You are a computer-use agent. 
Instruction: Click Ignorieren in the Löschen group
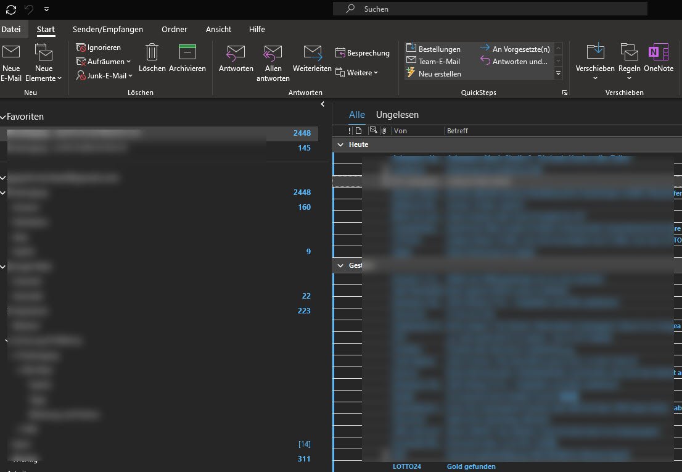(99, 48)
